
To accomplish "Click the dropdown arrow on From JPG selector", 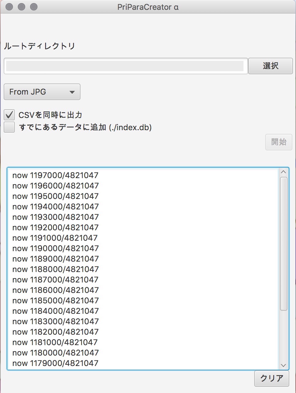I will pyautogui.click(x=72, y=92).
